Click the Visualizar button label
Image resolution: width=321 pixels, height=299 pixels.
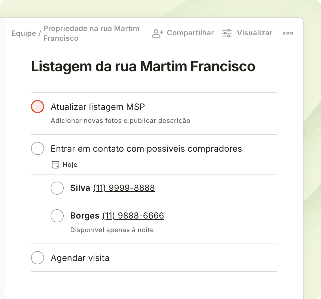pos(254,33)
